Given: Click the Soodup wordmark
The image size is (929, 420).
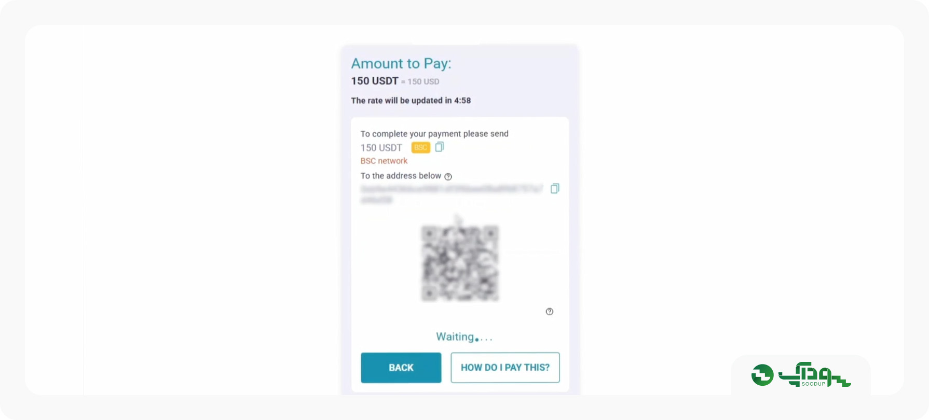Looking at the screenshot, I should coord(814,375).
